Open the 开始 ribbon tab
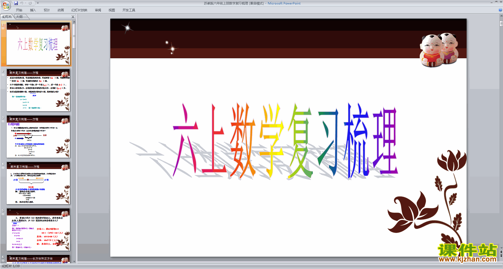The width and height of the screenshot is (503, 269). [19, 10]
